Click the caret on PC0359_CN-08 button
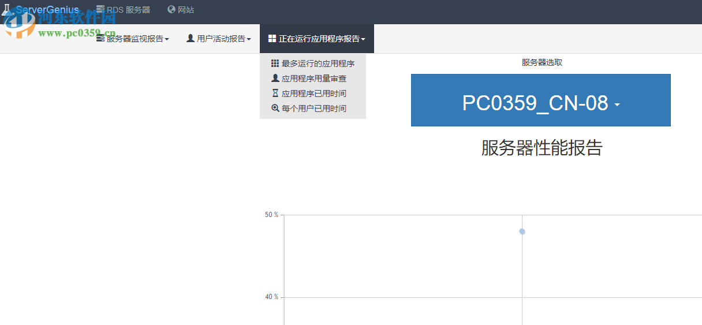The width and height of the screenshot is (702, 325). tap(617, 105)
